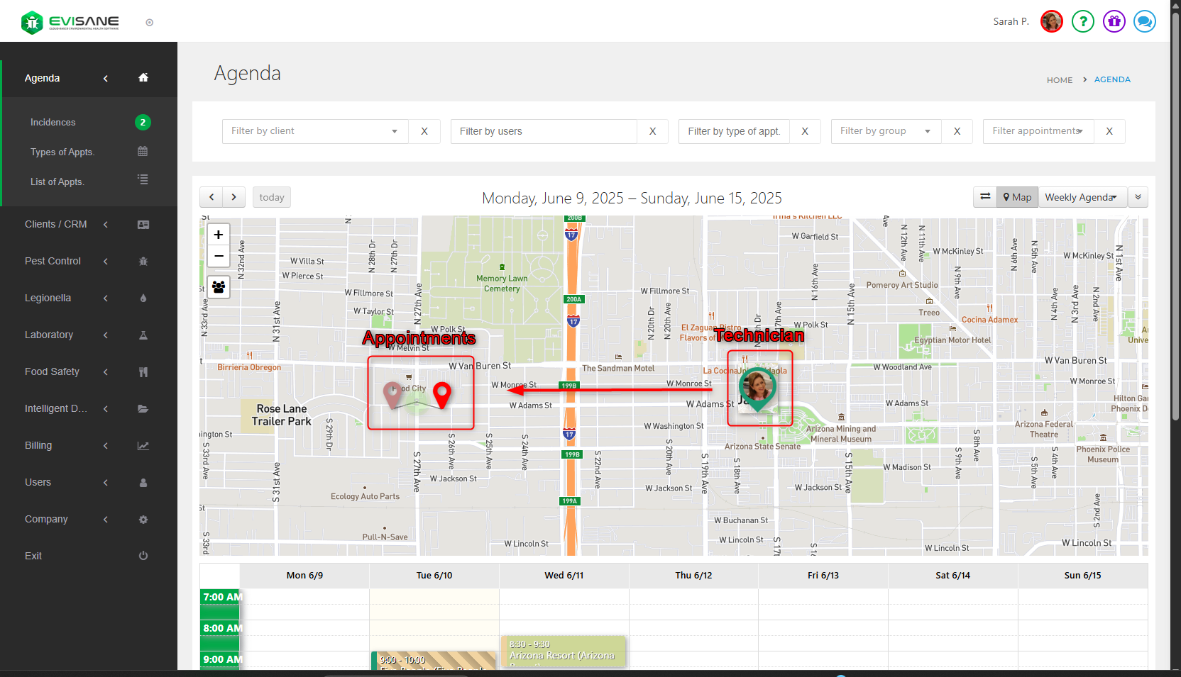Open the Filter by group dropdown

tap(886, 131)
